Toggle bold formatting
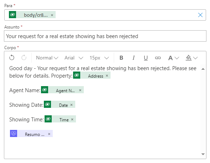Screen dimensions: 210x163 [x=121, y=58]
